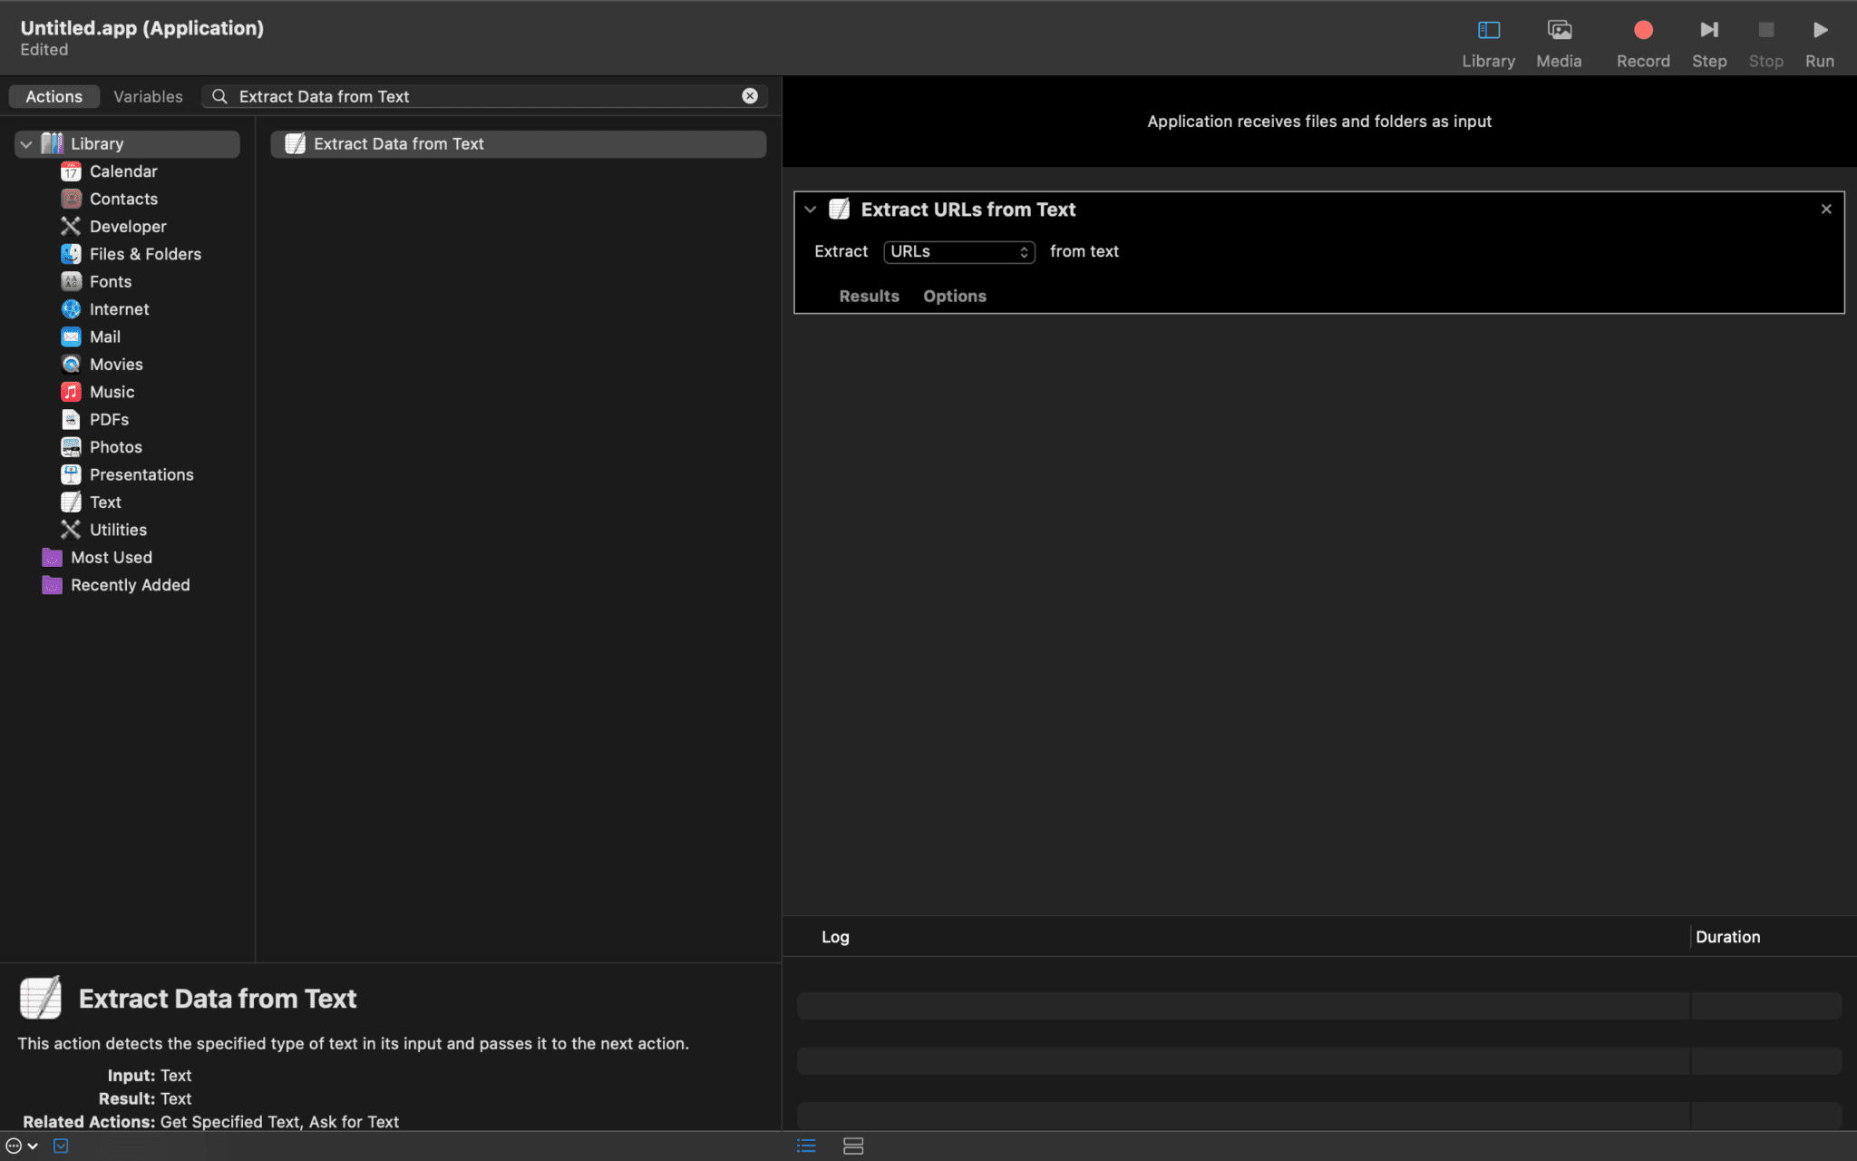
Task: Open the Extract URLs type dropdown
Action: (x=958, y=252)
